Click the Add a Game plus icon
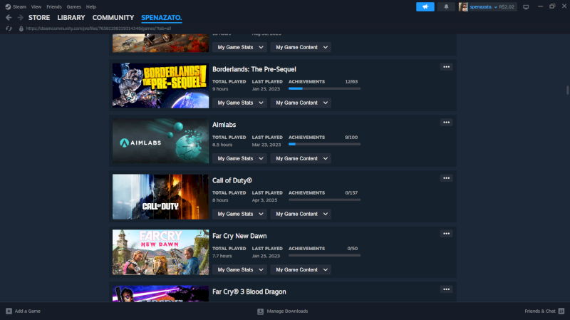 click(x=9, y=311)
